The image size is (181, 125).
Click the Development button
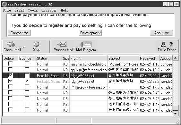tap(90, 33)
